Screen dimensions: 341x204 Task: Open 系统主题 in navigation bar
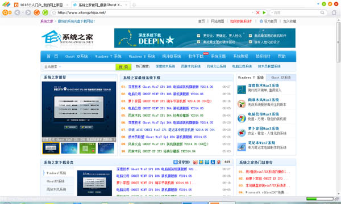(218, 56)
